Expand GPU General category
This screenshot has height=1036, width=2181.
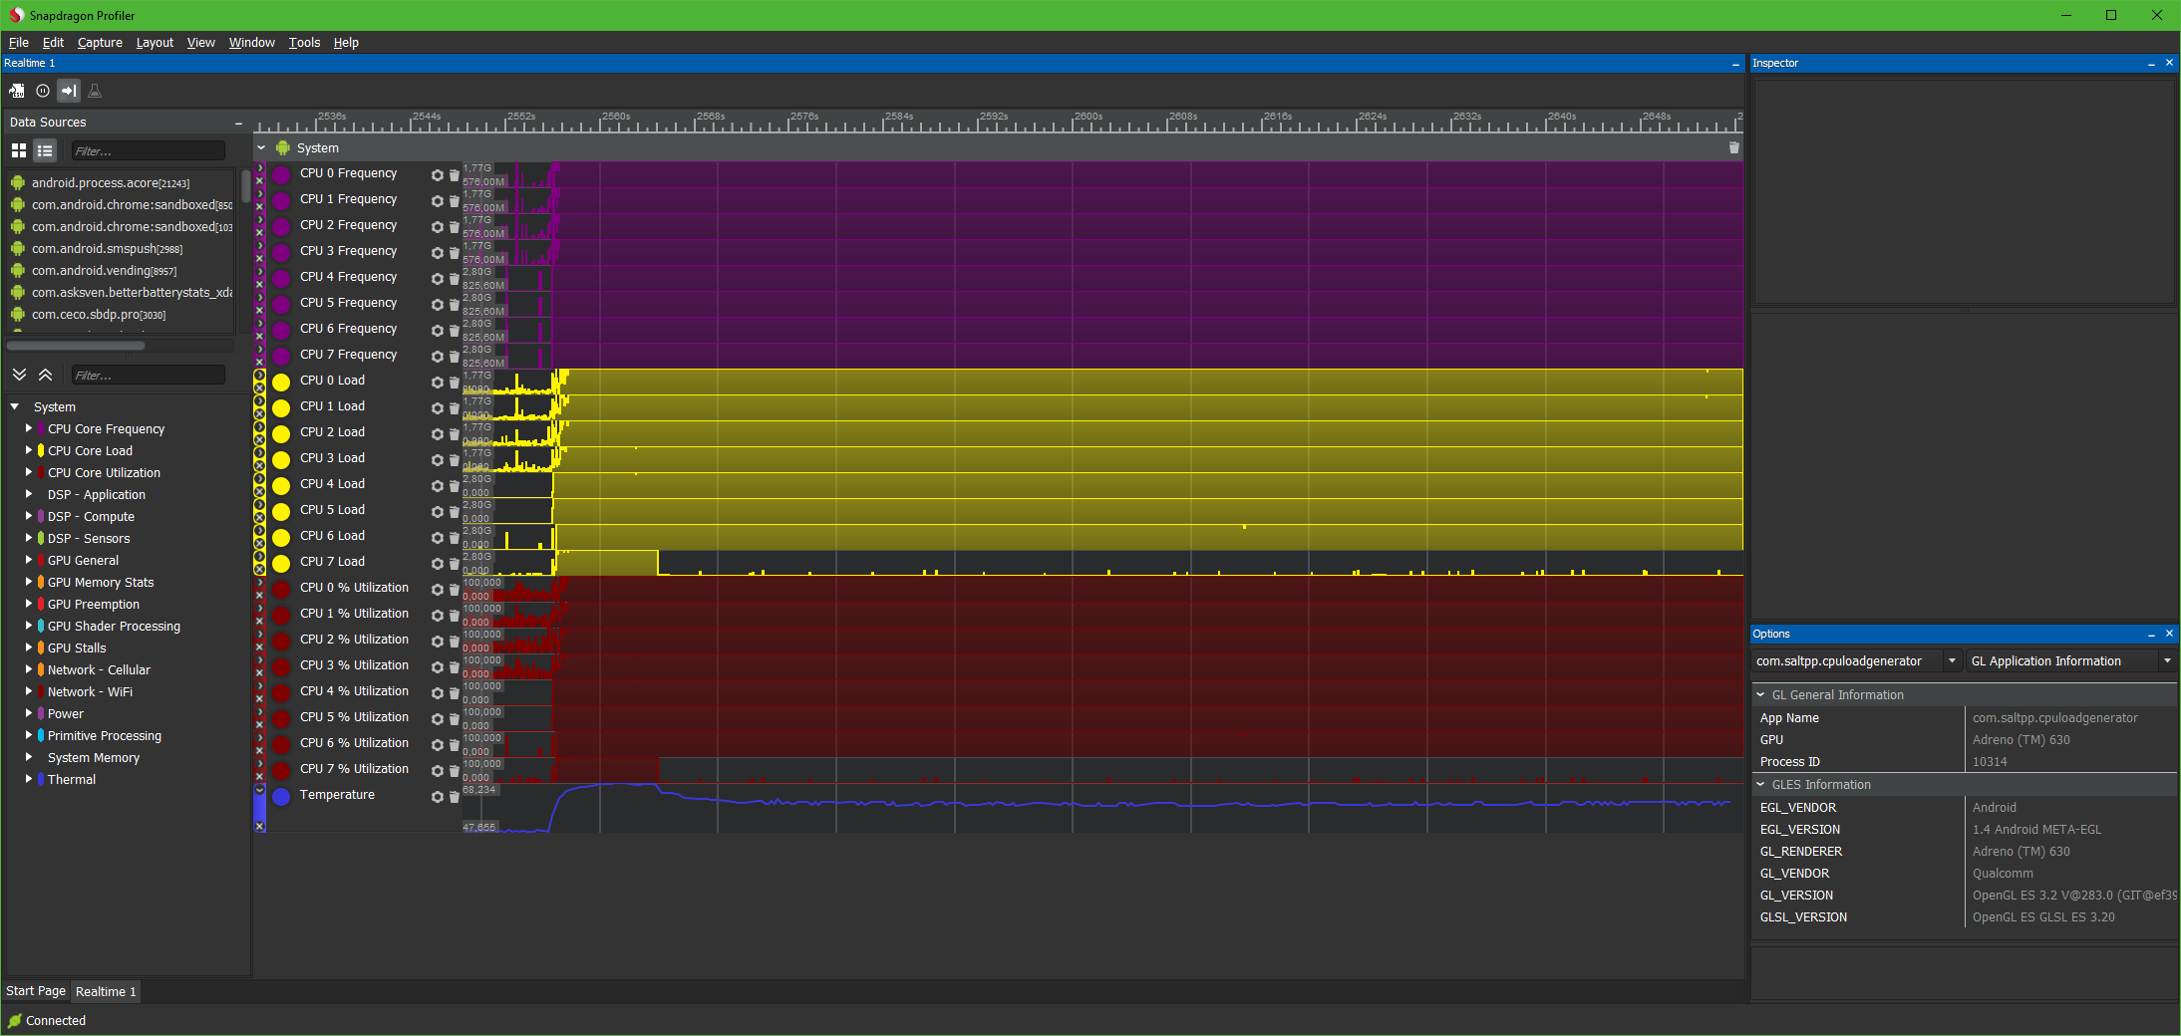(x=29, y=560)
